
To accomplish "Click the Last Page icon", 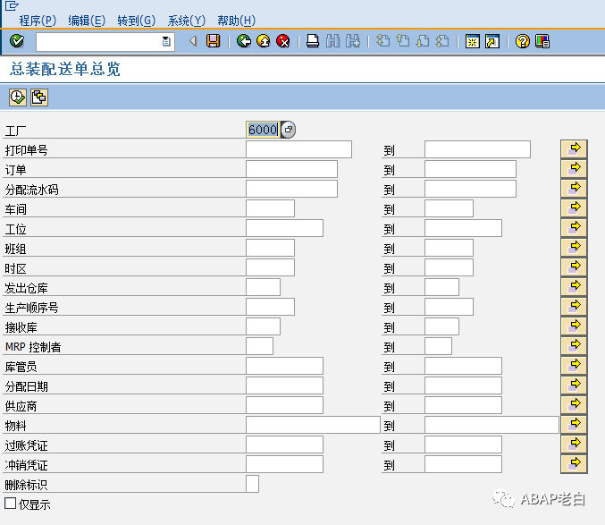I will [x=442, y=41].
